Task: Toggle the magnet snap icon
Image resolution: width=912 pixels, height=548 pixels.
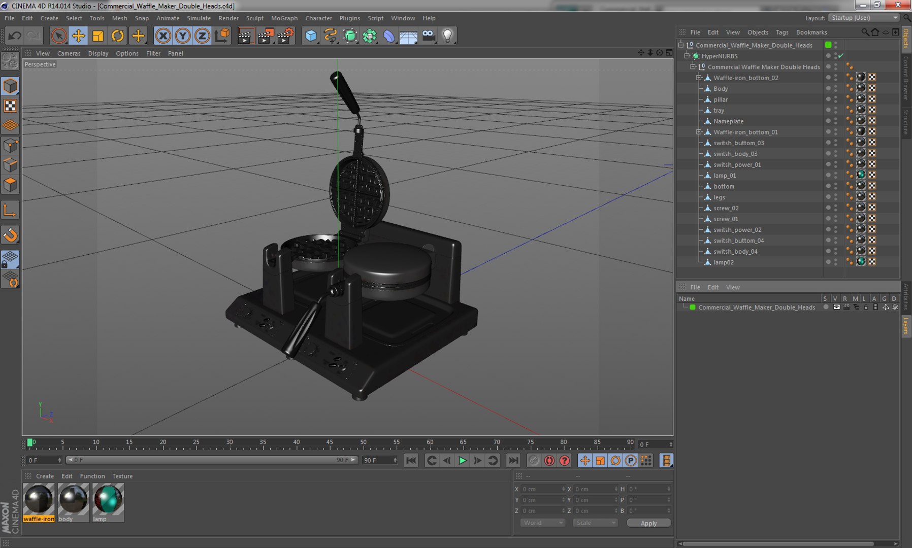Action: pos(10,235)
